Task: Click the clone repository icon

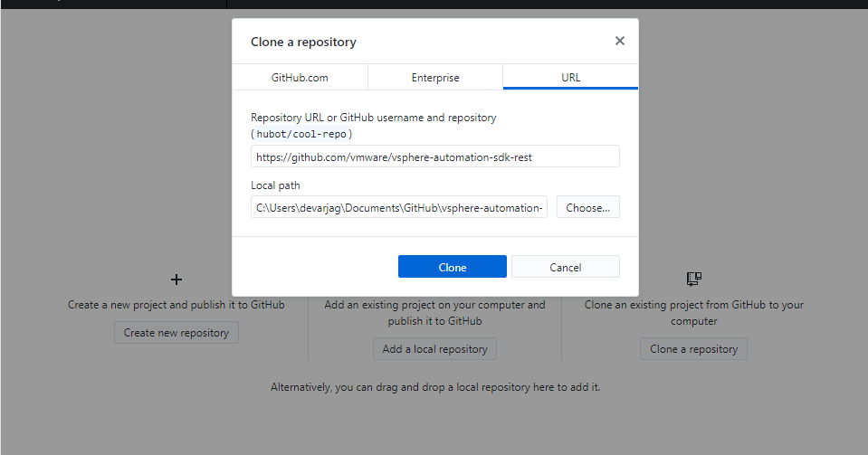Action: [x=694, y=279]
